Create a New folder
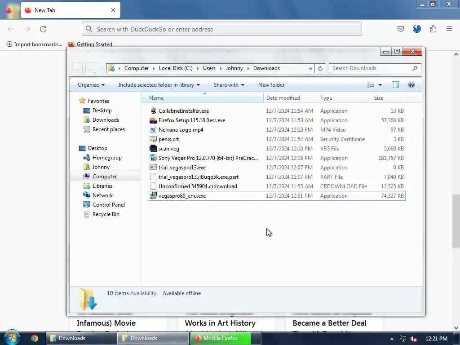 [x=271, y=85]
